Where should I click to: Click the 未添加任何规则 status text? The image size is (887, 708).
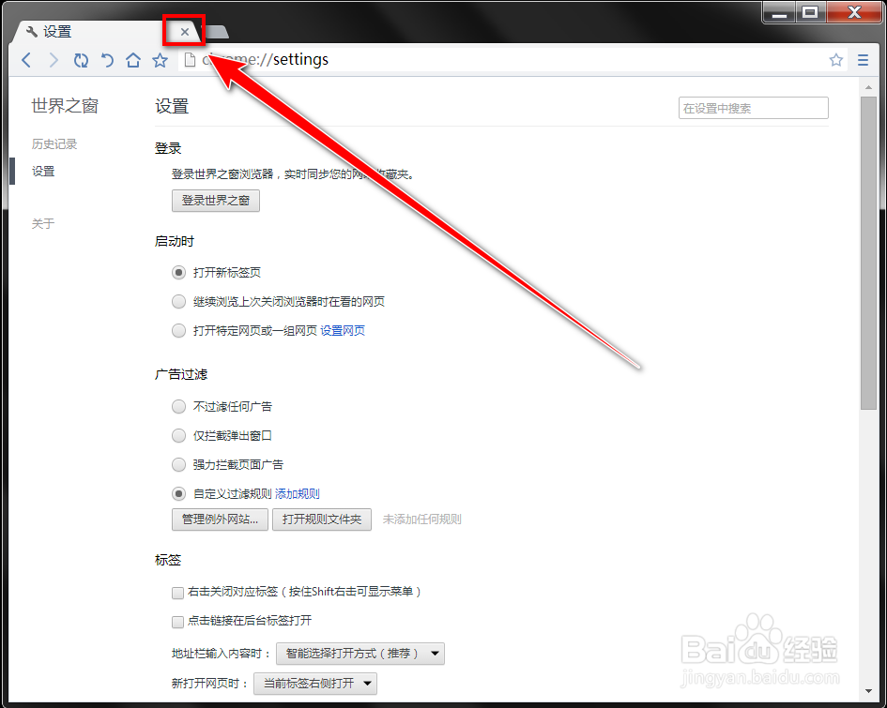422,520
